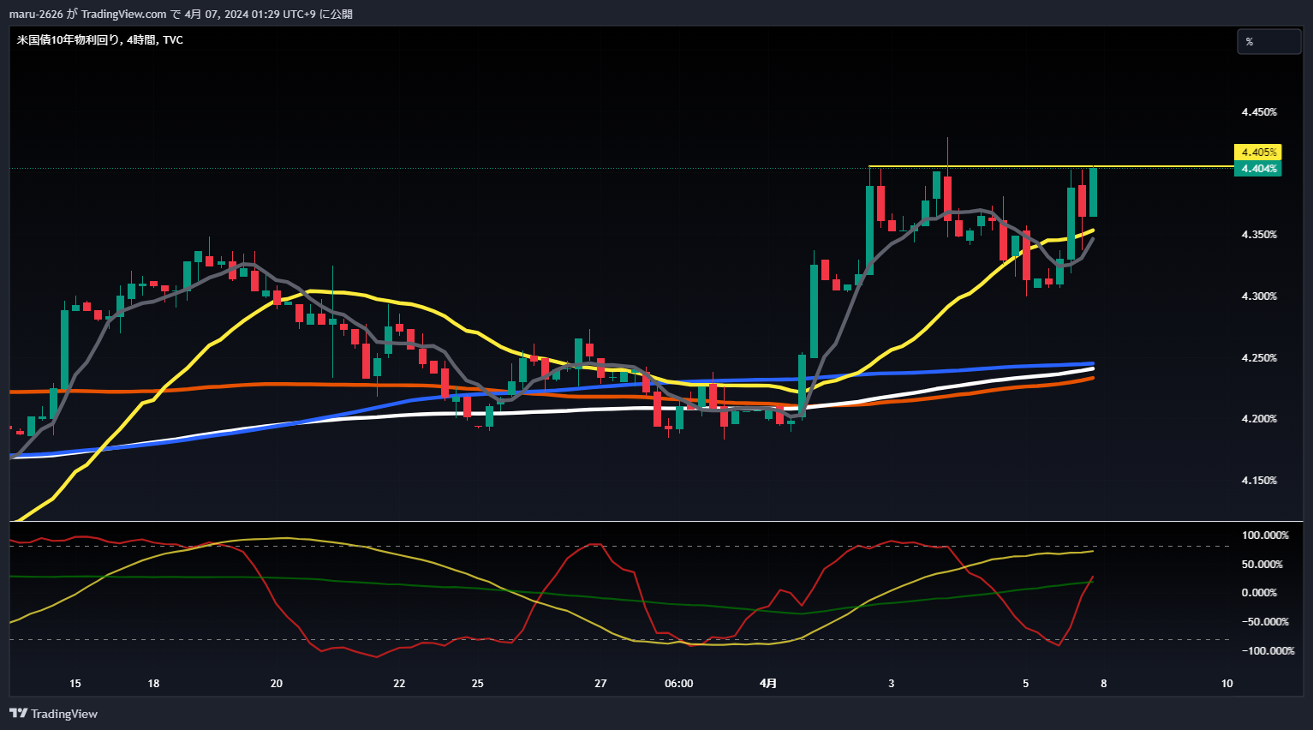The width and height of the screenshot is (1313, 730).
Task: Click the 4.300% price axis label
Action: click(1259, 296)
